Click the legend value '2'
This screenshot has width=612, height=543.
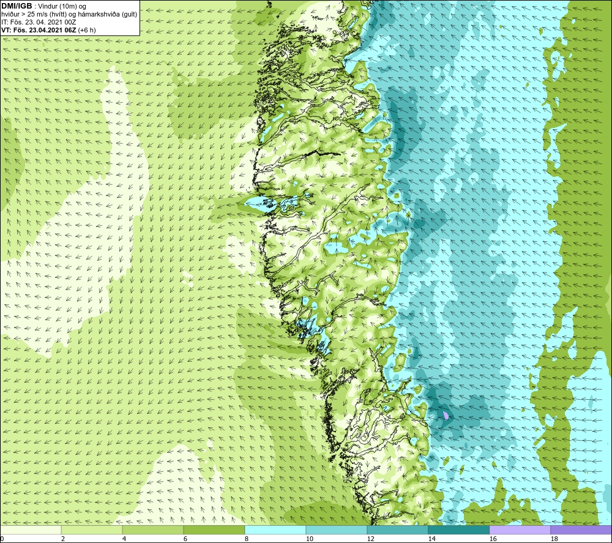click(x=63, y=539)
